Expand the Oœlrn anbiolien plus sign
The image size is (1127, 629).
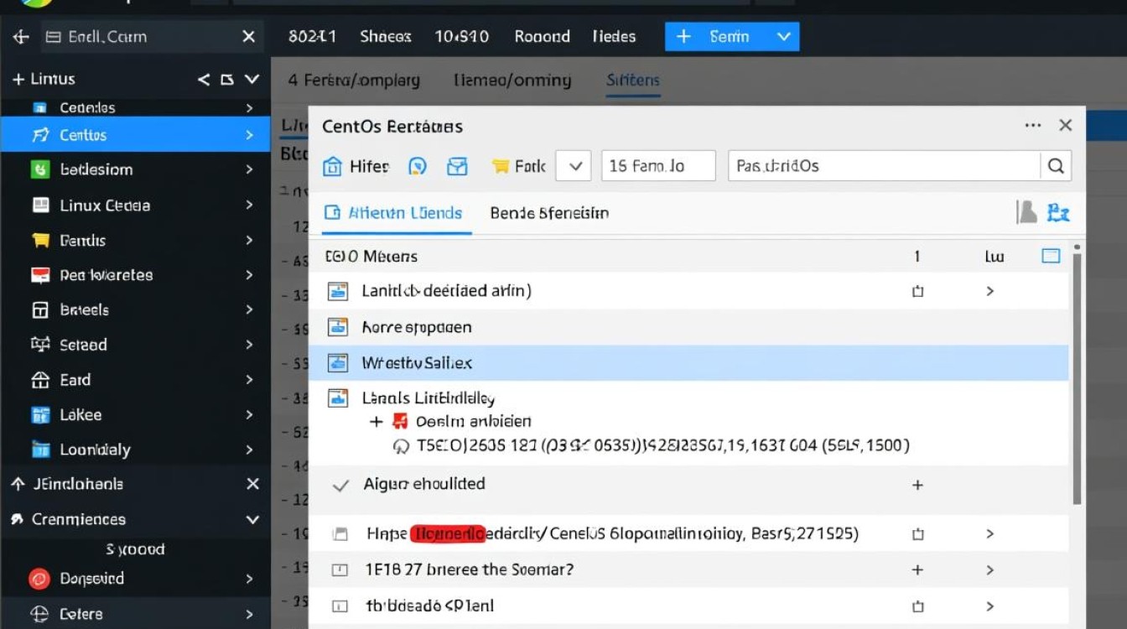(x=377, y=421)
